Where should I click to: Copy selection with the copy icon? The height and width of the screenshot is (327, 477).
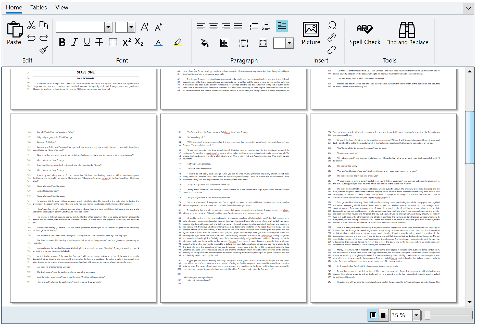point(44,26)
